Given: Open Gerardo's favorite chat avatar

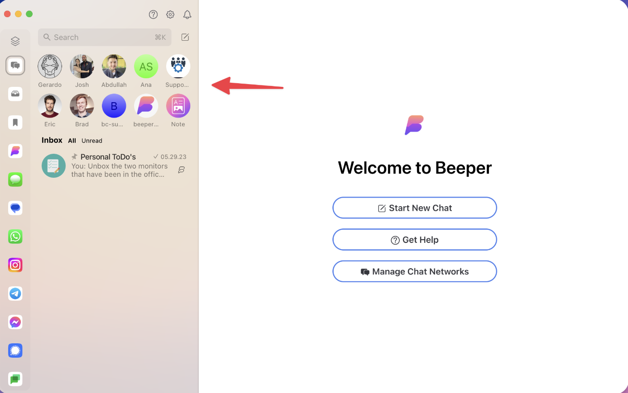Looking at the screenshot, I should (50, 66).
